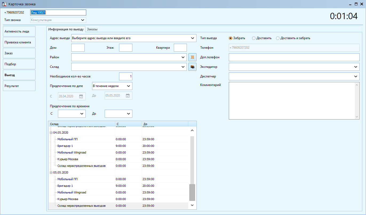The width and height of the screenshot is (366, 215).
Task: Go to the Подбор section
Action: point(19,64)
